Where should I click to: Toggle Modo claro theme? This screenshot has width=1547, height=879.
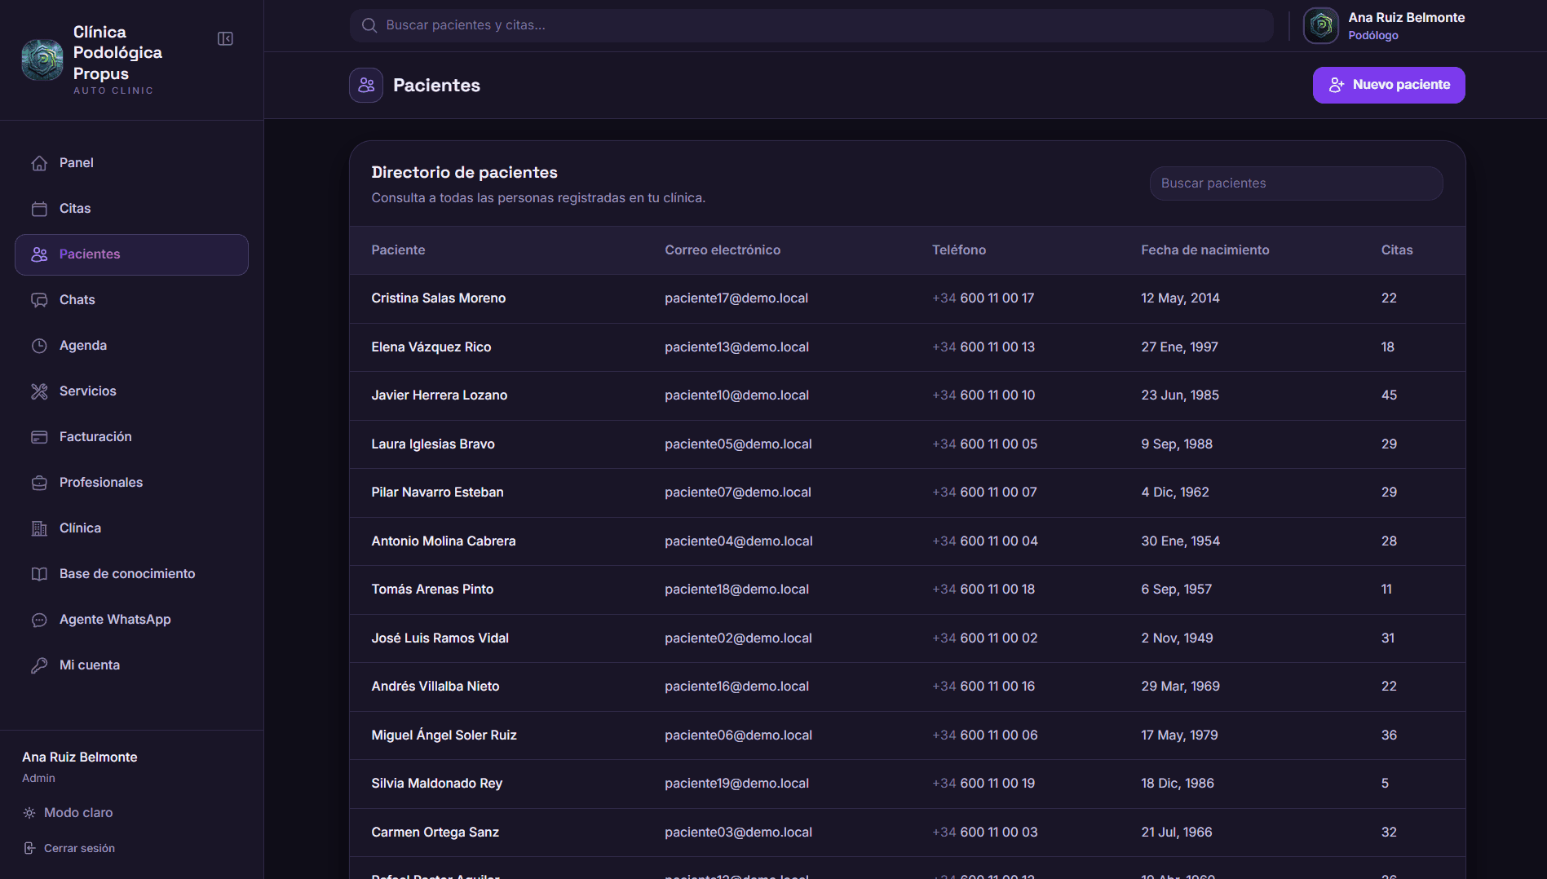69,813
